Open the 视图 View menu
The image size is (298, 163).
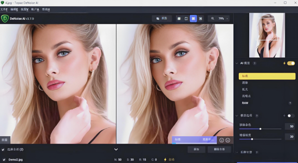point(25,10)
